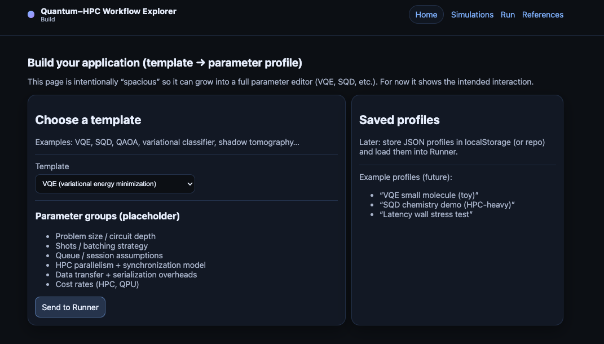604x344 pixels.
Task: Click the "Build" label under the app title
Action: [x=47, y=19]
